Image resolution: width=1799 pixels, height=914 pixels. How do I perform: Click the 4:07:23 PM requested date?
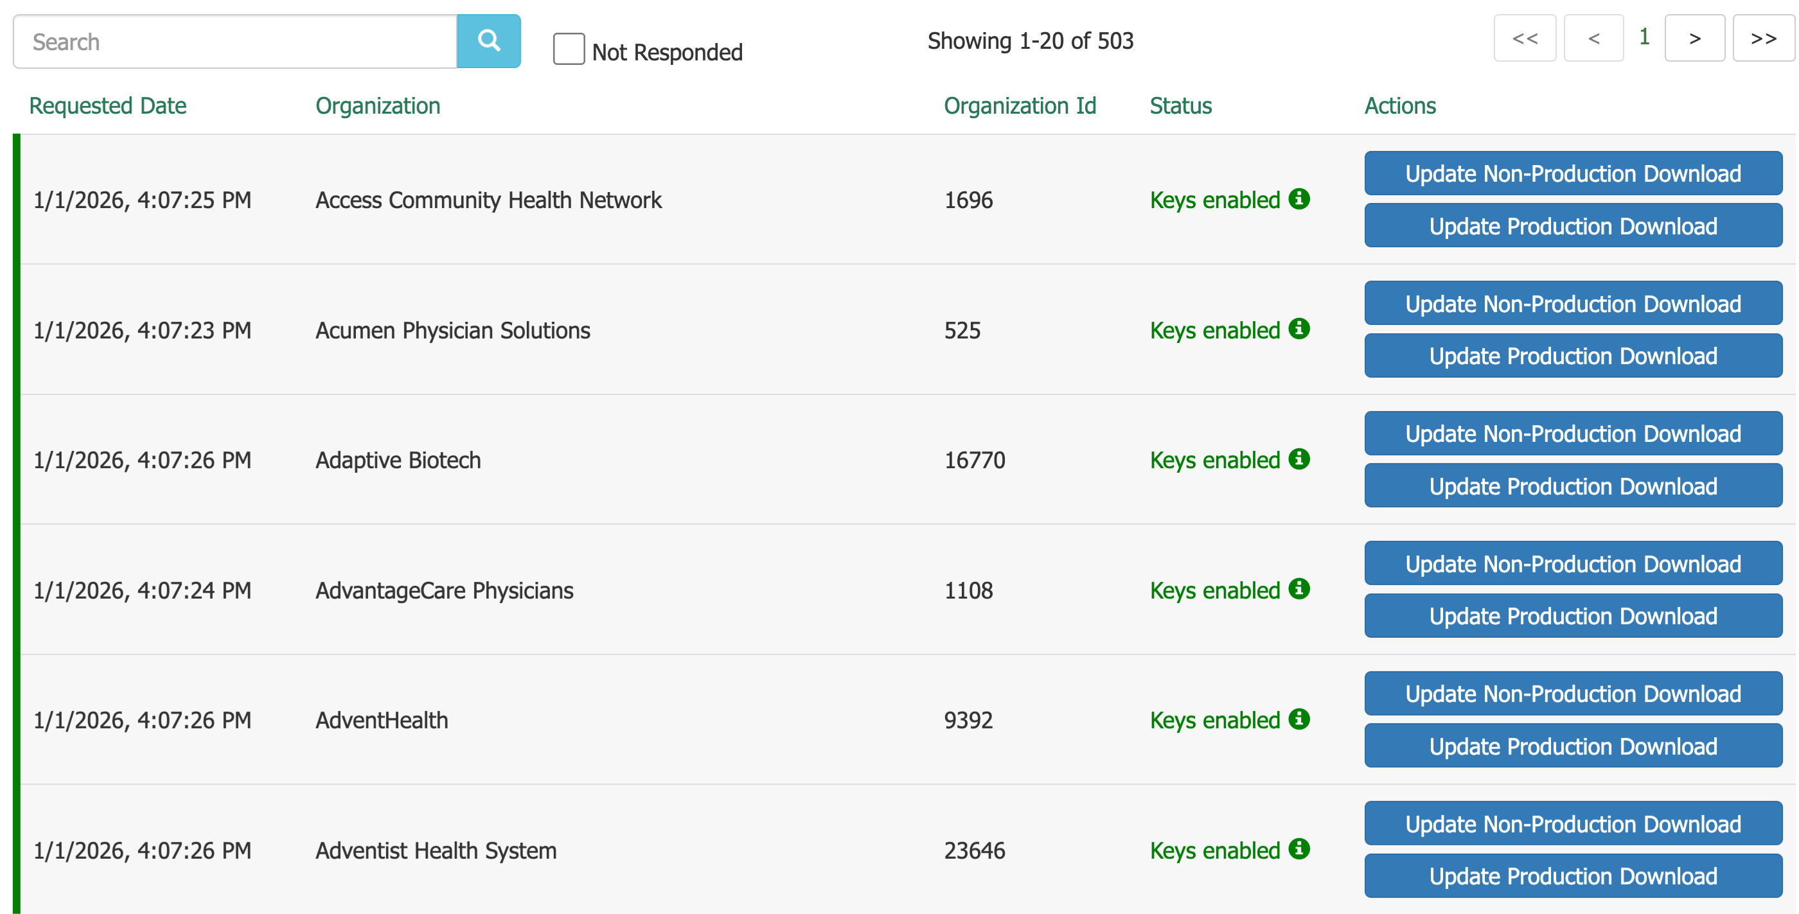coord(143,330)
